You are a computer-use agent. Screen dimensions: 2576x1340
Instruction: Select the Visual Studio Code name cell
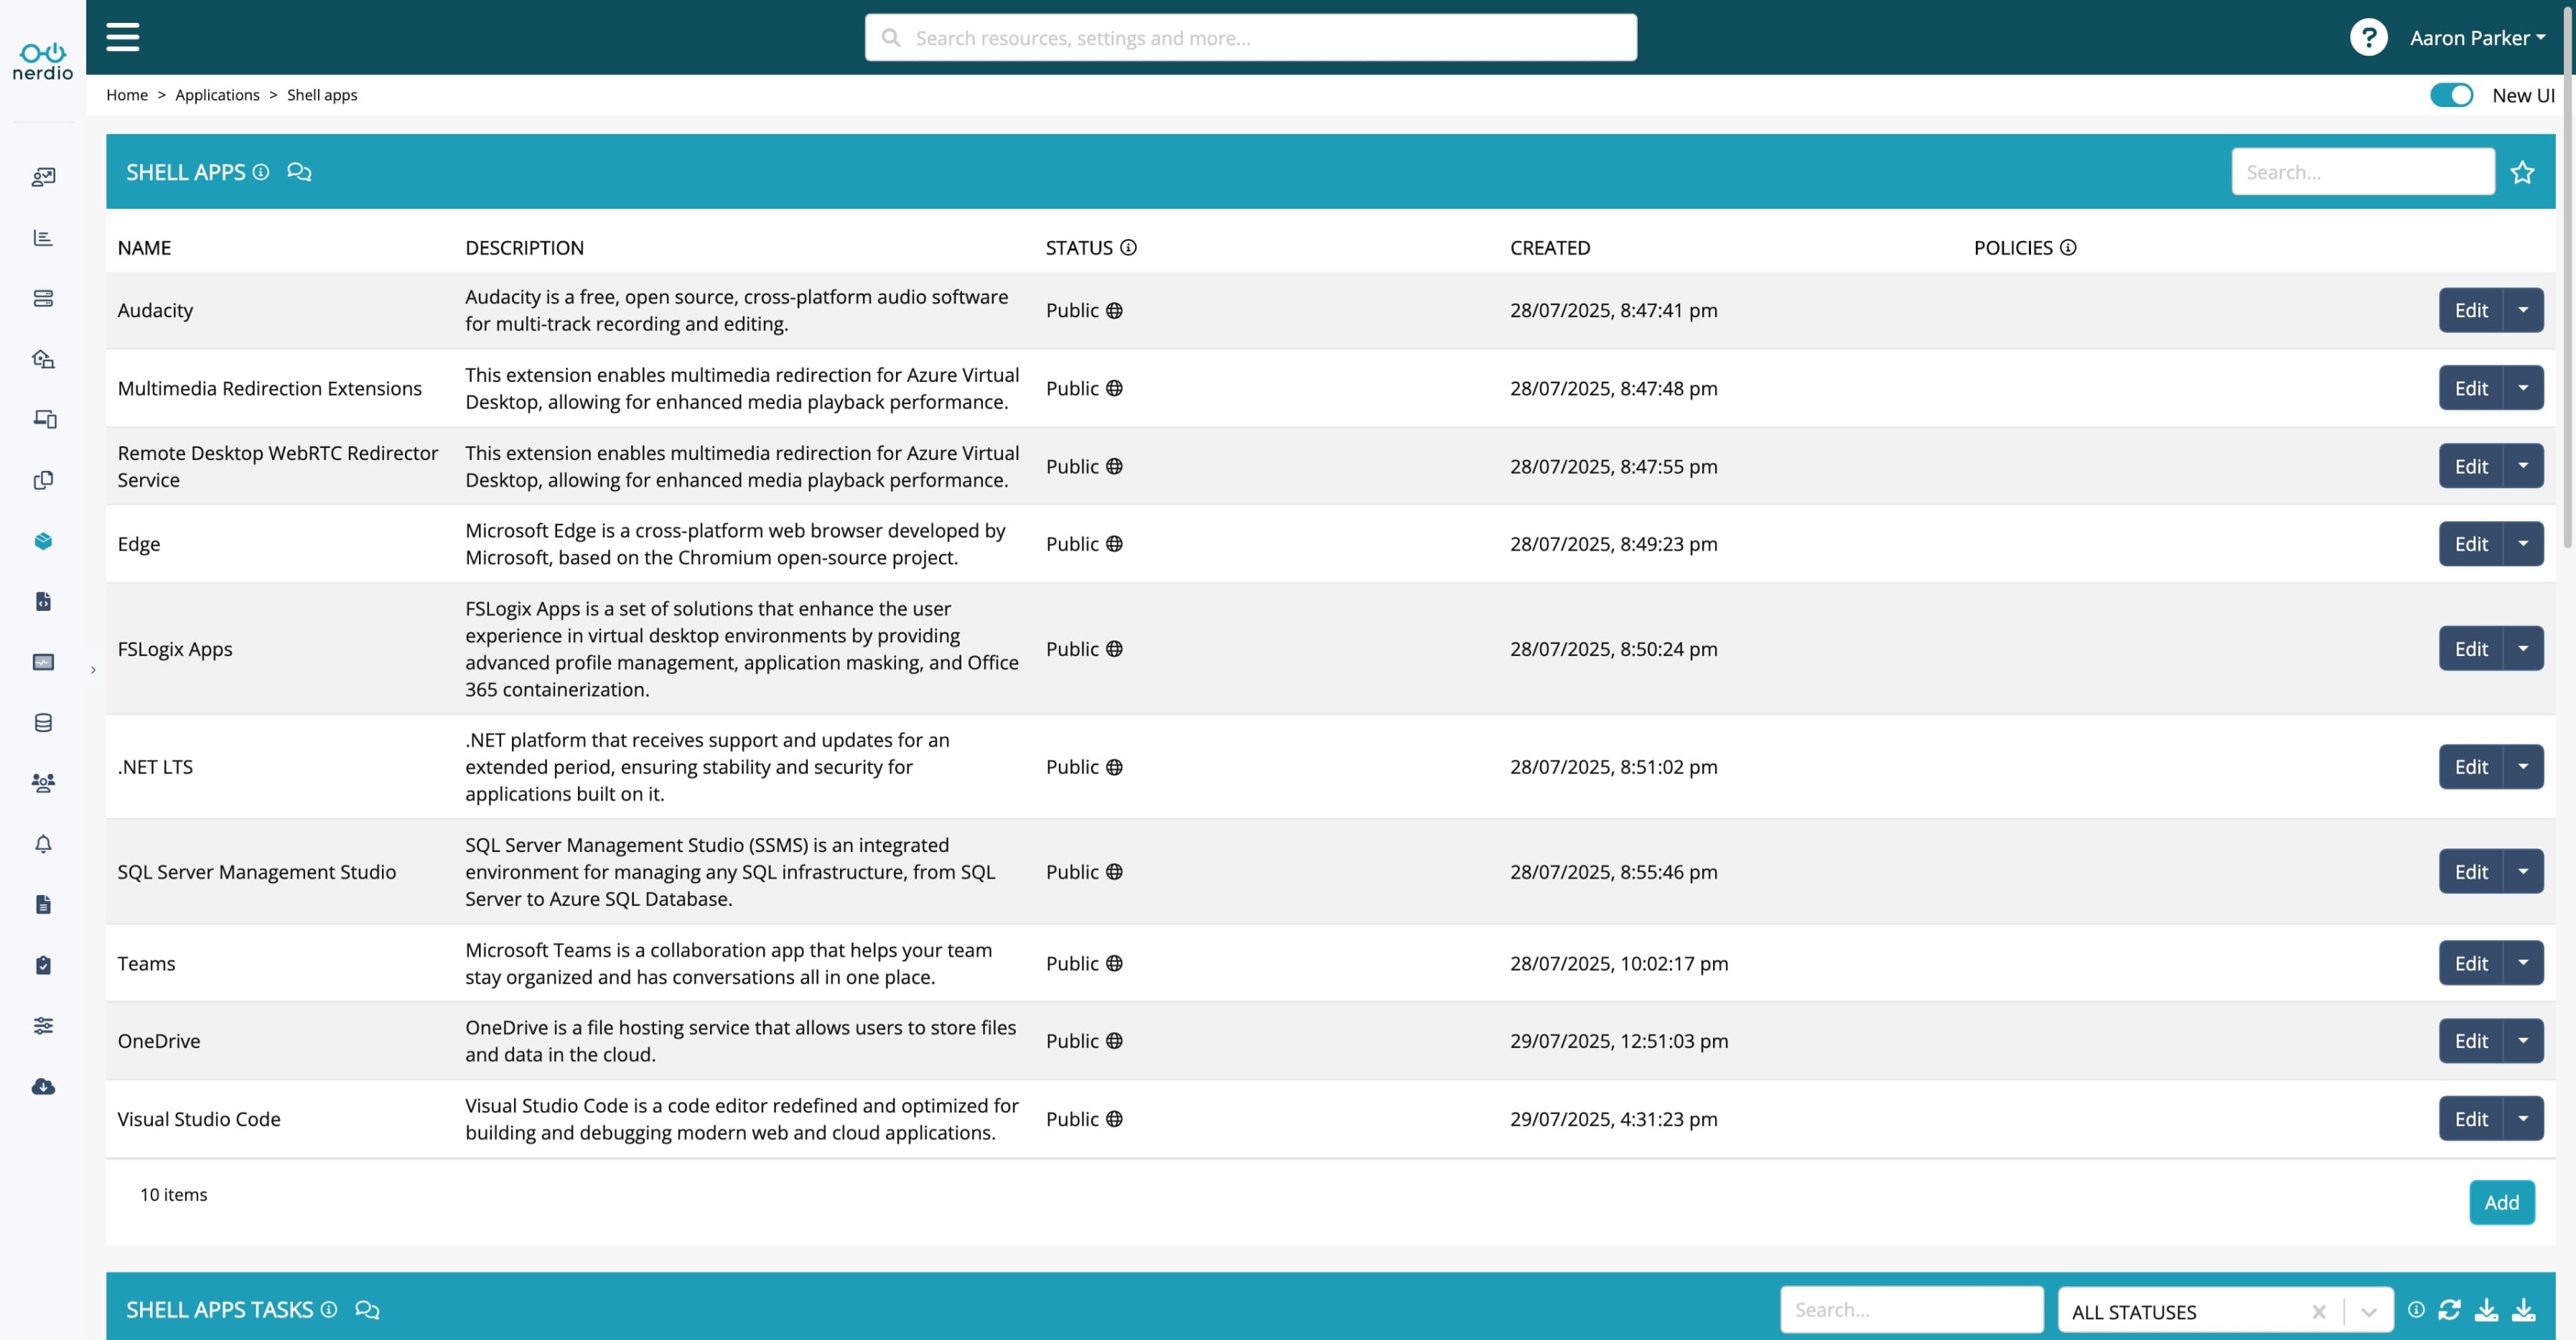pyautogui.click(x=199, y=1119)
